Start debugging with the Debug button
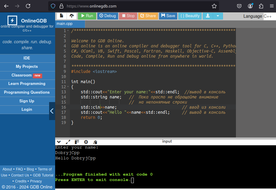Image resolution: width=276 pixels, height=190 pixels. pos(108,16)
